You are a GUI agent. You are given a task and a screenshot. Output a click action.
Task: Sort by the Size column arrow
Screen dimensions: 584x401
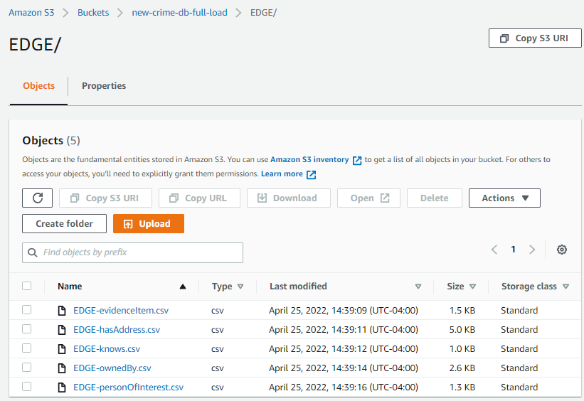click(472, 287)
